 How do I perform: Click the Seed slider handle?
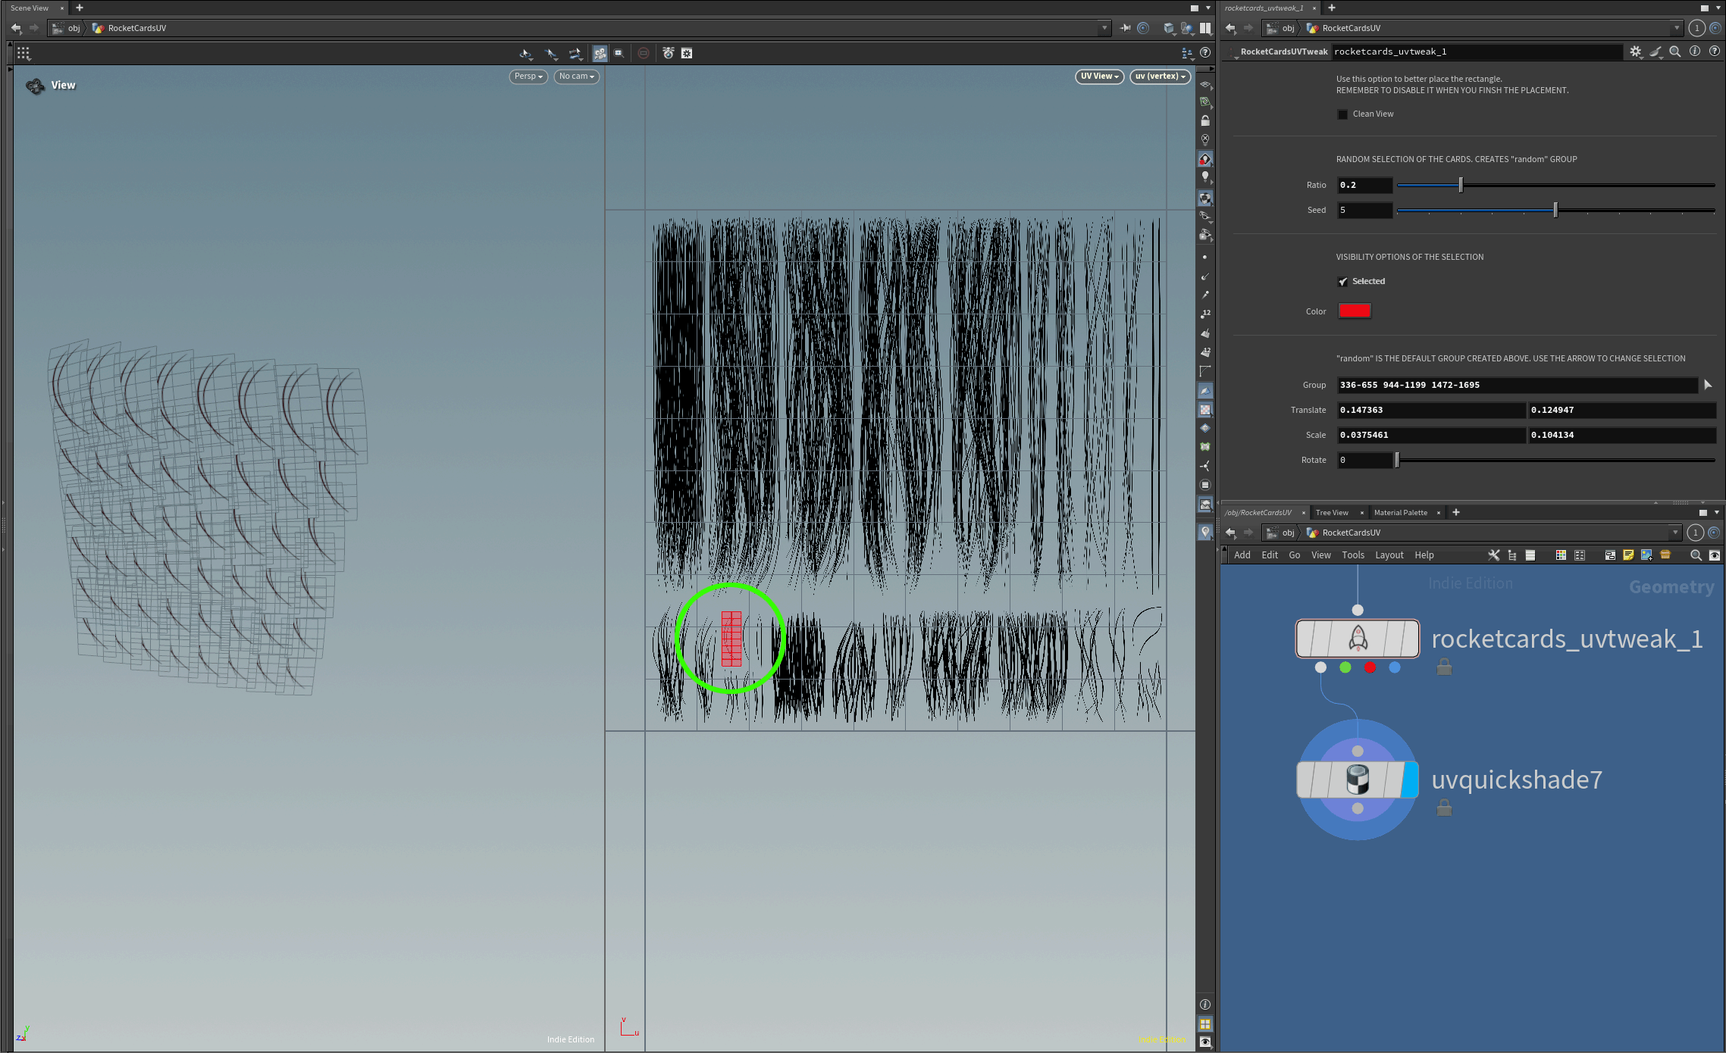point(1555,210)
